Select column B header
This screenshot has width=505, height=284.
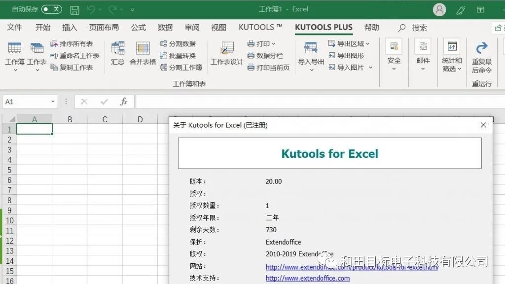point(70,119)
